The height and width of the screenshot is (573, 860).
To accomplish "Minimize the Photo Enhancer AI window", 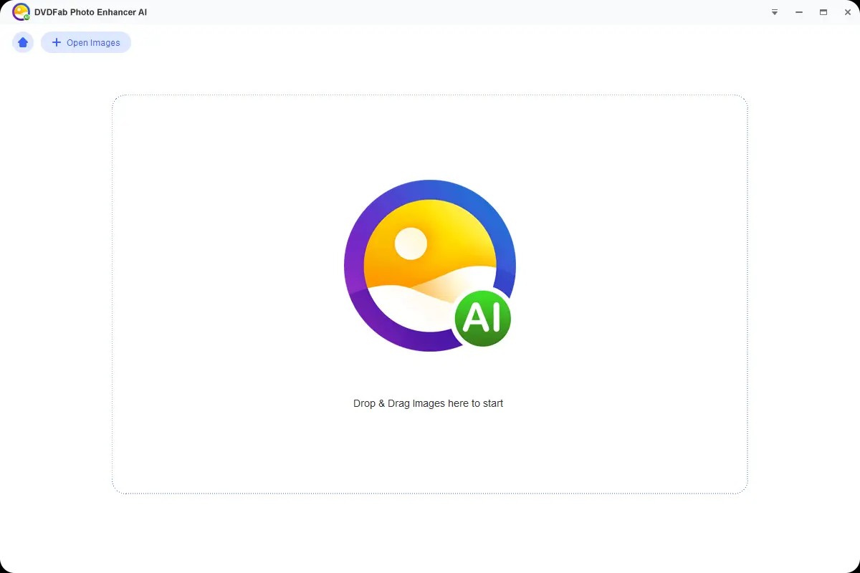I will coord(799,12).
